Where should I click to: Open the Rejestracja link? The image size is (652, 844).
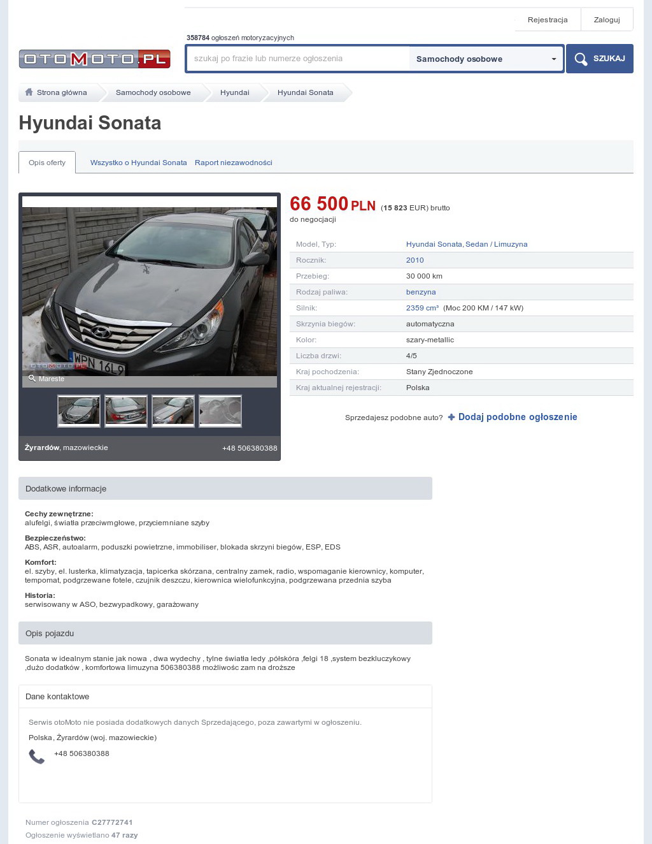pyautogui.click(x=548, y=20)
